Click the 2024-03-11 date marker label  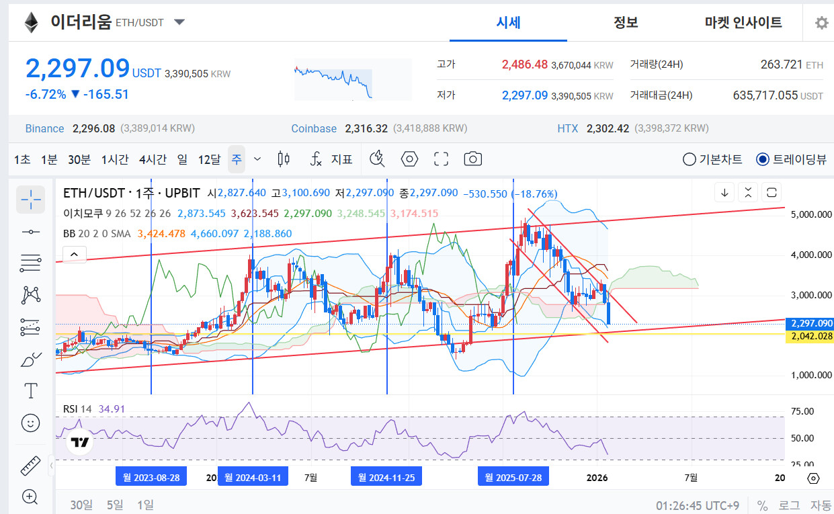253,478
